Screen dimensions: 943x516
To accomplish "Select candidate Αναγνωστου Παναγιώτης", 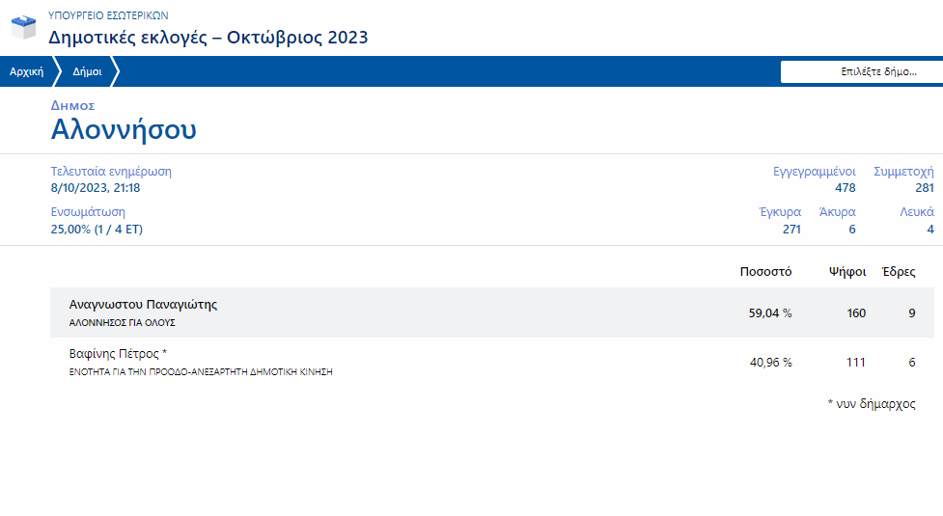I will pos(143,304).
